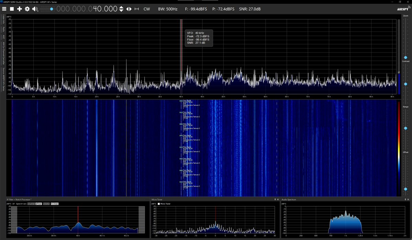This screenshot has width=412, height=240.
Task: Click the BW: 500Hz bandwidth label
Action: (x=168, y=9)
